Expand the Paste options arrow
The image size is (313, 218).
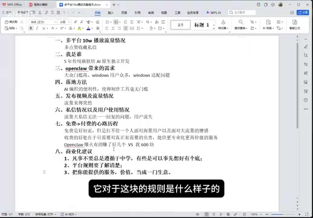pyautogui.click(x=16, y=28)
